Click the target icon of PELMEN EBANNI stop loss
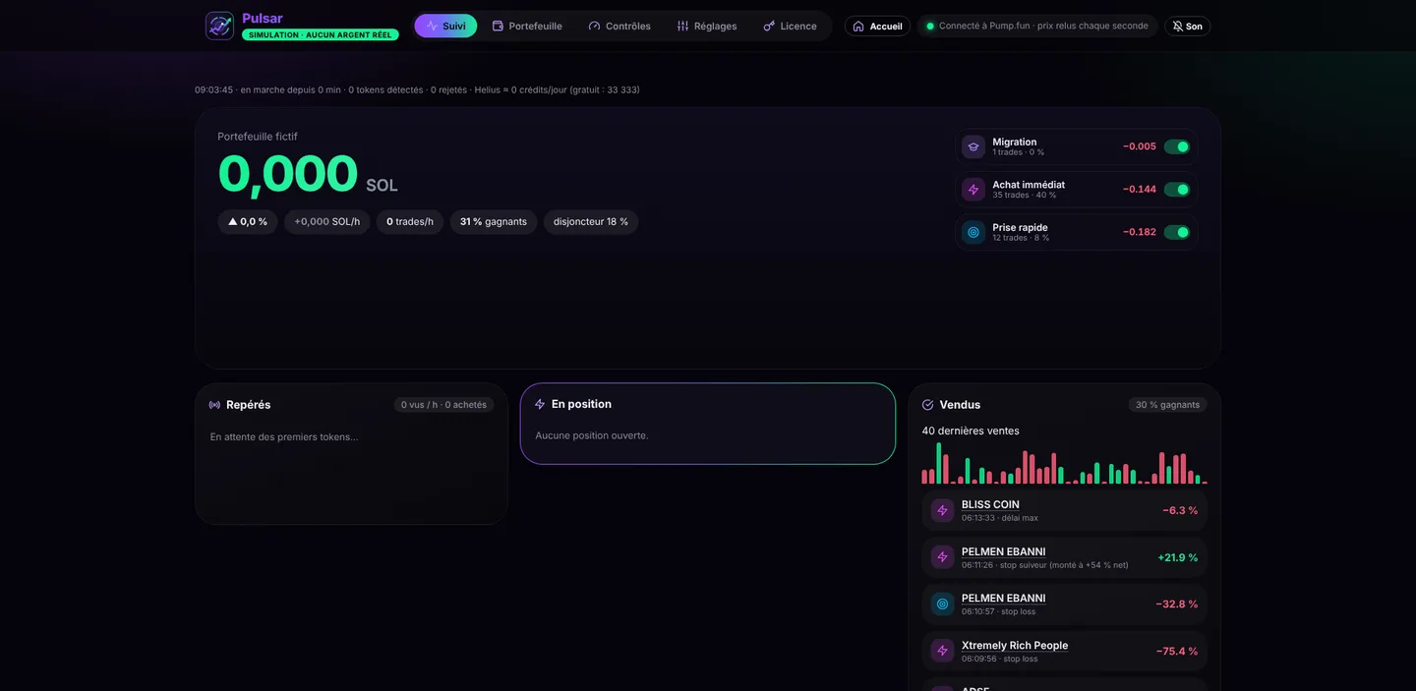 pyautogui.click(x=942, y=604)
